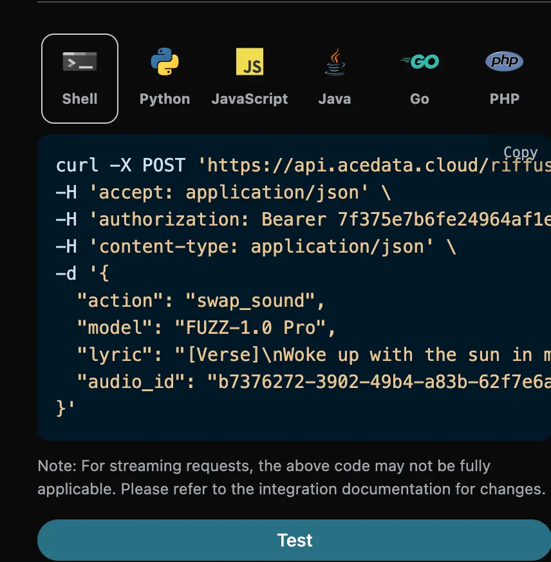The height and width of the screenshot is (562, 551).
Task: Click the Shell terminal icon
Action: (80, 62)
